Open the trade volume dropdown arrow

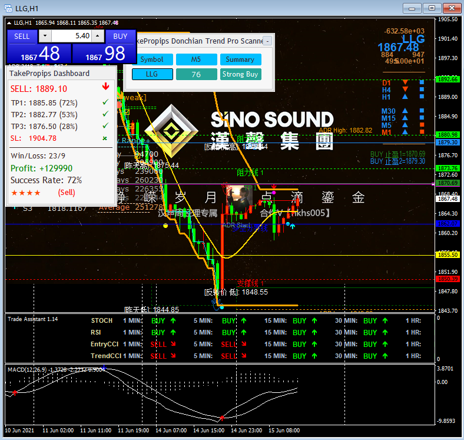tap(45, 36)
